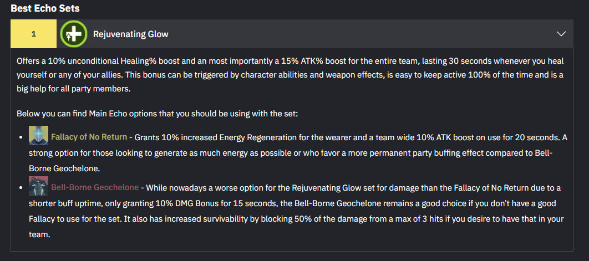Click the Best Echo Sets heading
This screenshot has width=589, height=261.
point(44,8)
